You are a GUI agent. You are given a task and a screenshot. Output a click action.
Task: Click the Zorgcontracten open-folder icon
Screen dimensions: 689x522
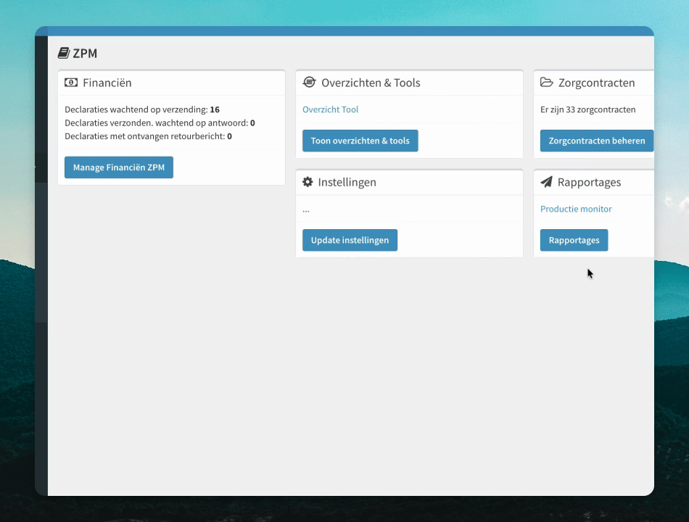[x=547, y=82]
